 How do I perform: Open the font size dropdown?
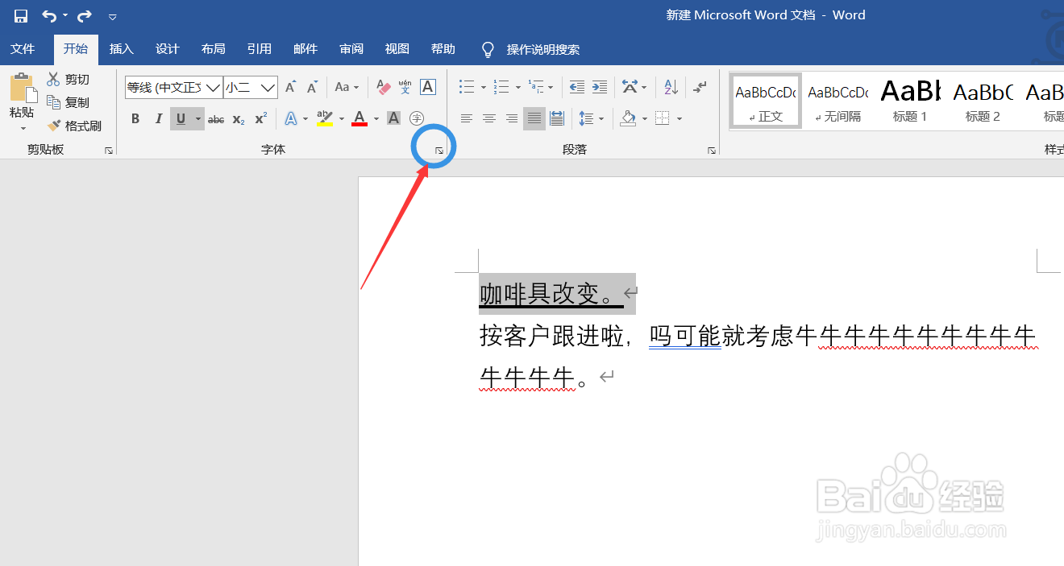click(x=267, y=87)
